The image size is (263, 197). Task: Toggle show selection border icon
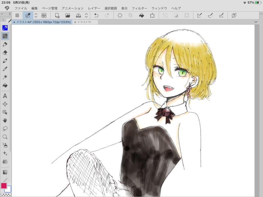(x=187, y=15)
